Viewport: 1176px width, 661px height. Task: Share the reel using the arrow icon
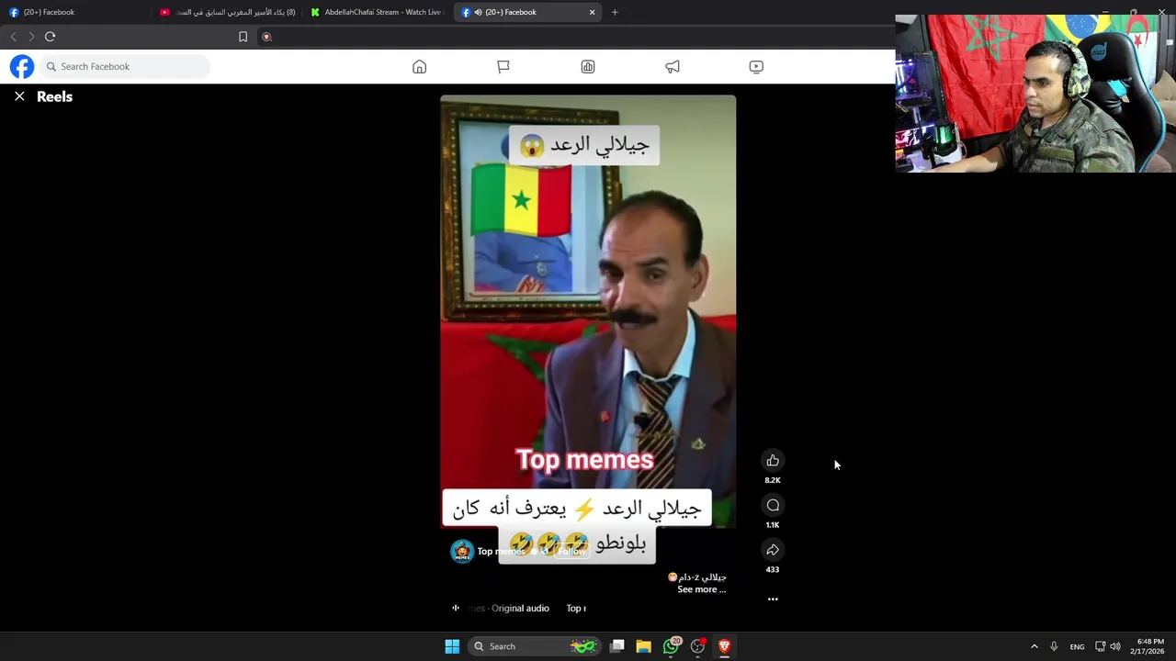(x=773, y=550)
